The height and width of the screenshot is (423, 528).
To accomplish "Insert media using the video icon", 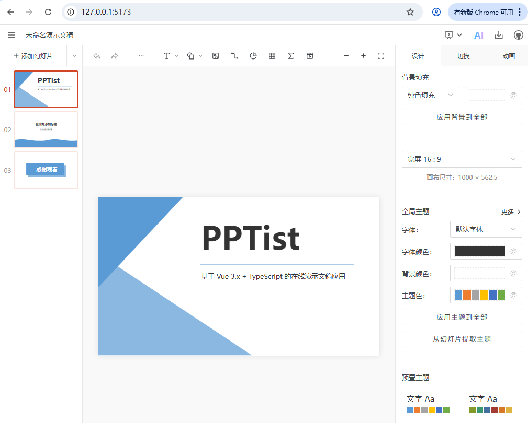I will tap(309, 56).
